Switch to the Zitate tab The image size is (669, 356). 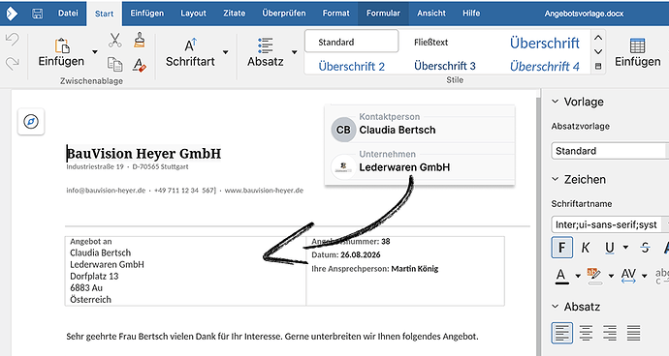(235, 14)
